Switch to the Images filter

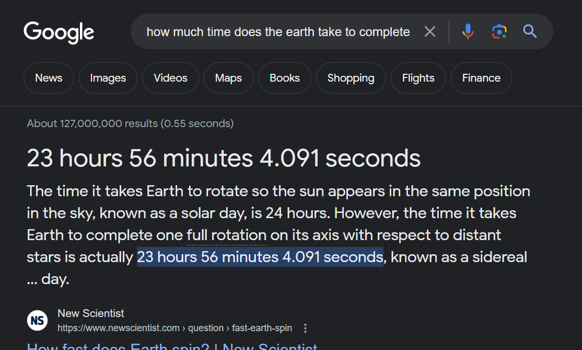click(x=108, y=78)
